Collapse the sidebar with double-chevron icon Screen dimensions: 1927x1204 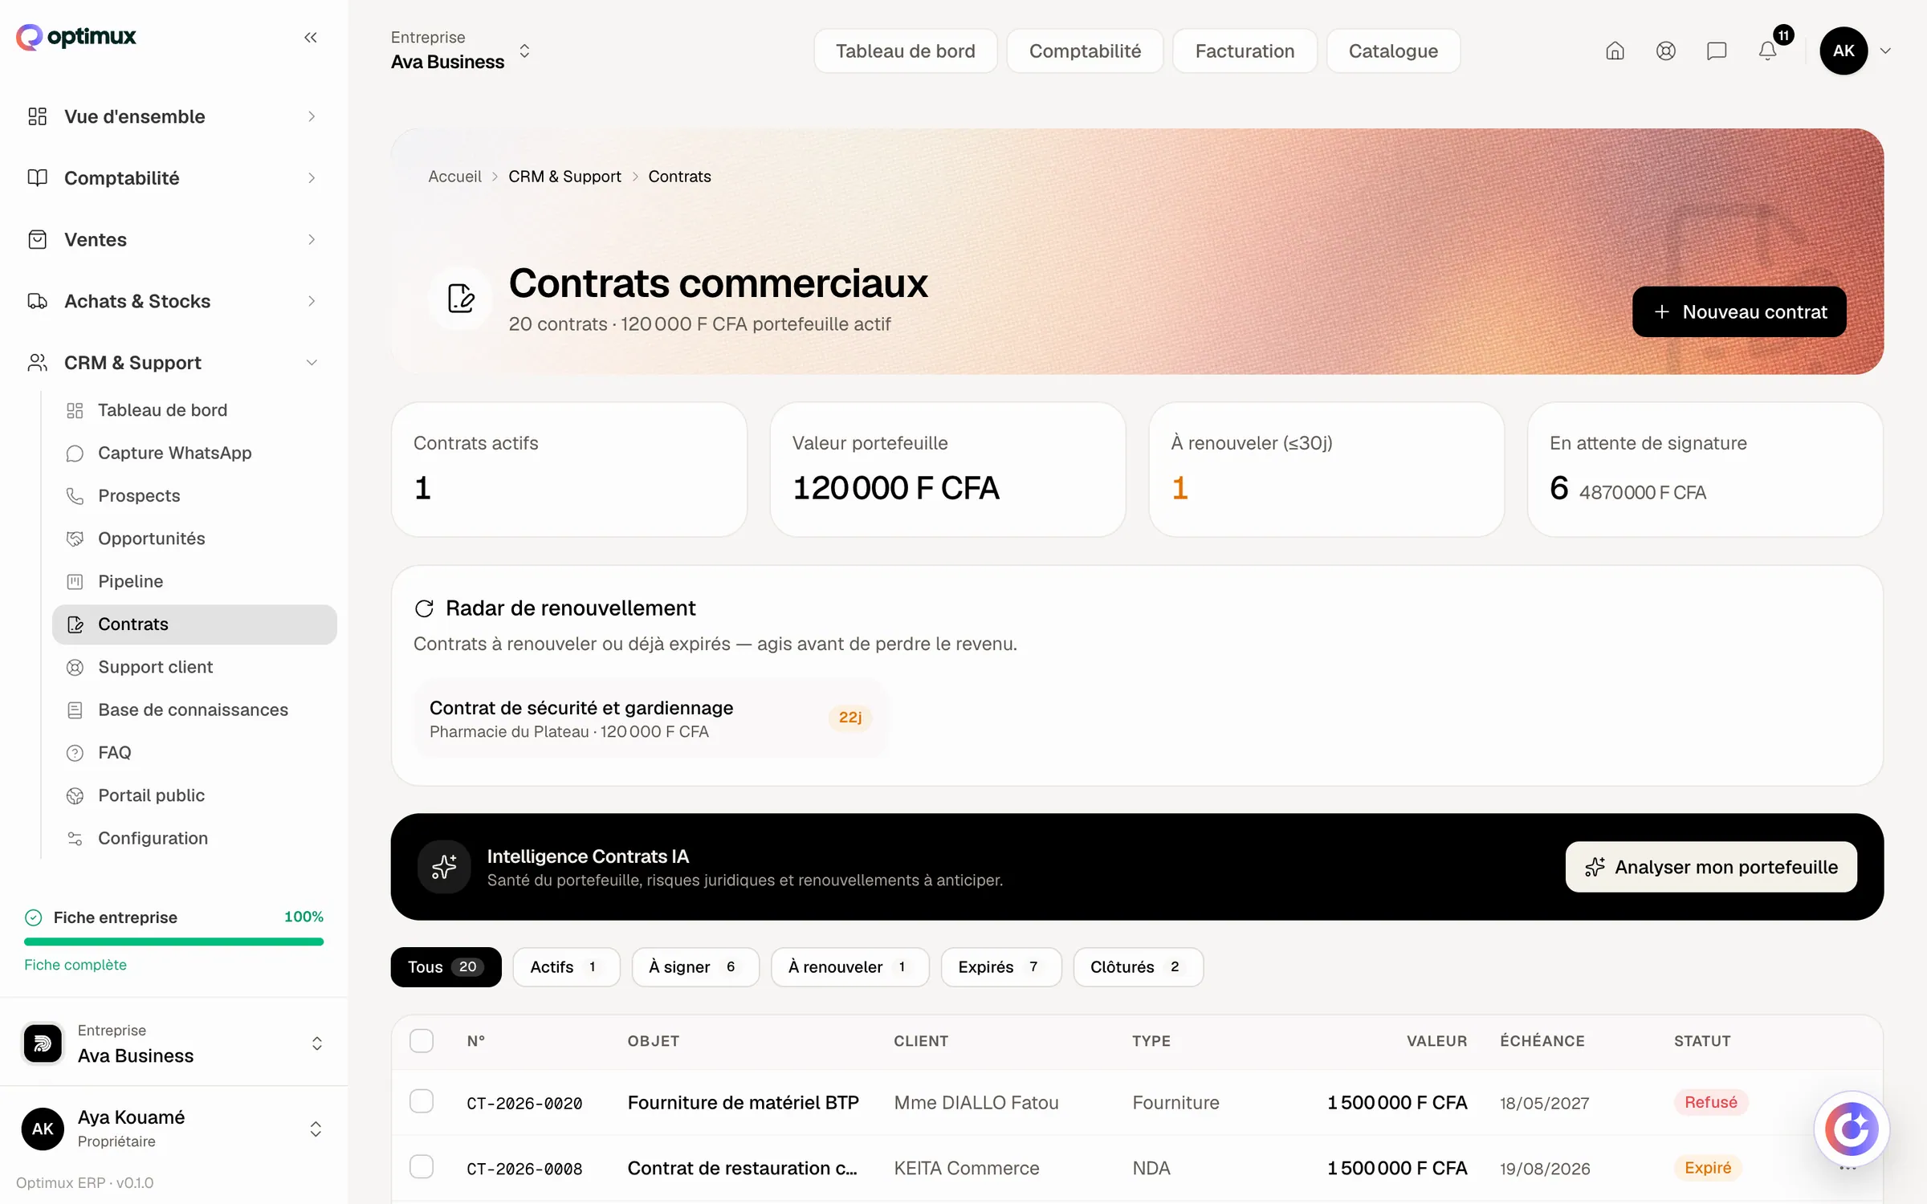click(311, 37)
